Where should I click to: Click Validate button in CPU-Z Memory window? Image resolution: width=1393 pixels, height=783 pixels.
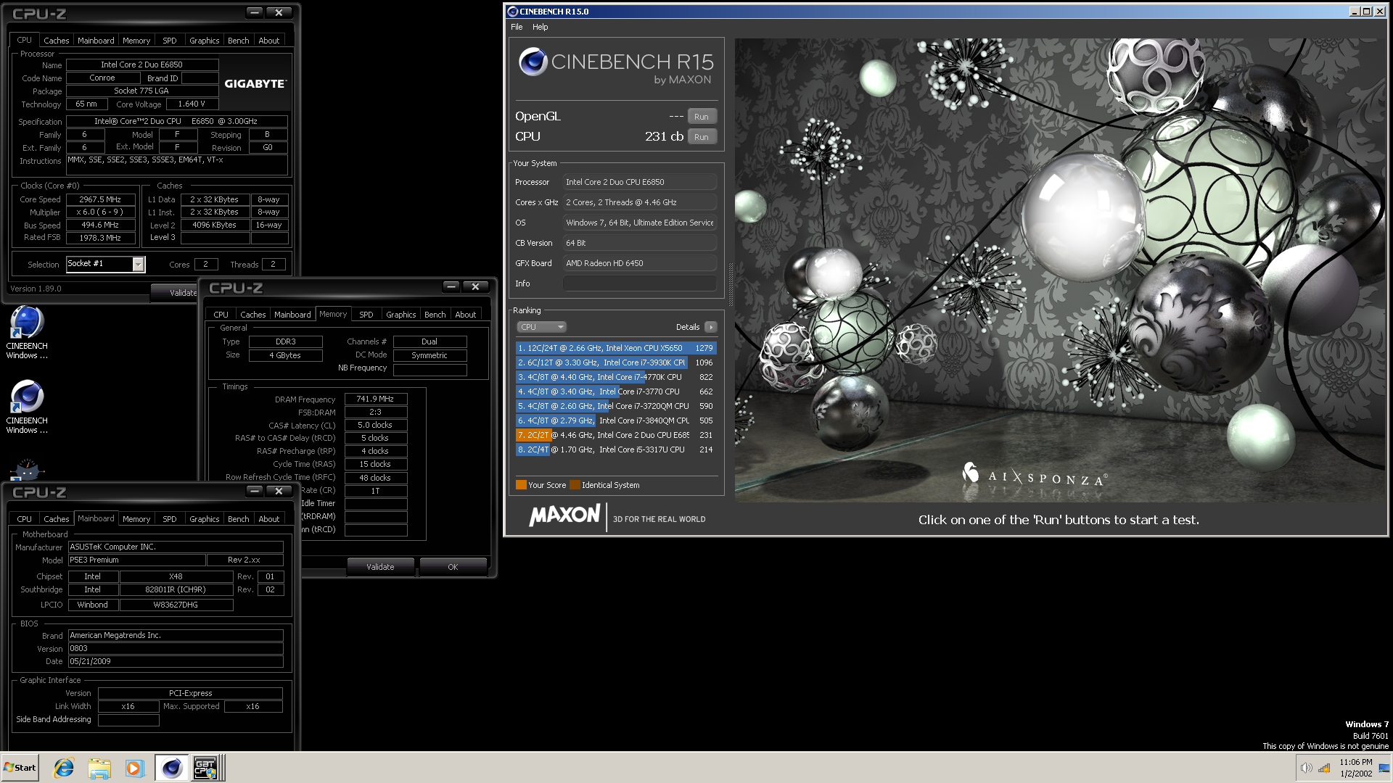(x=380, y=567)
